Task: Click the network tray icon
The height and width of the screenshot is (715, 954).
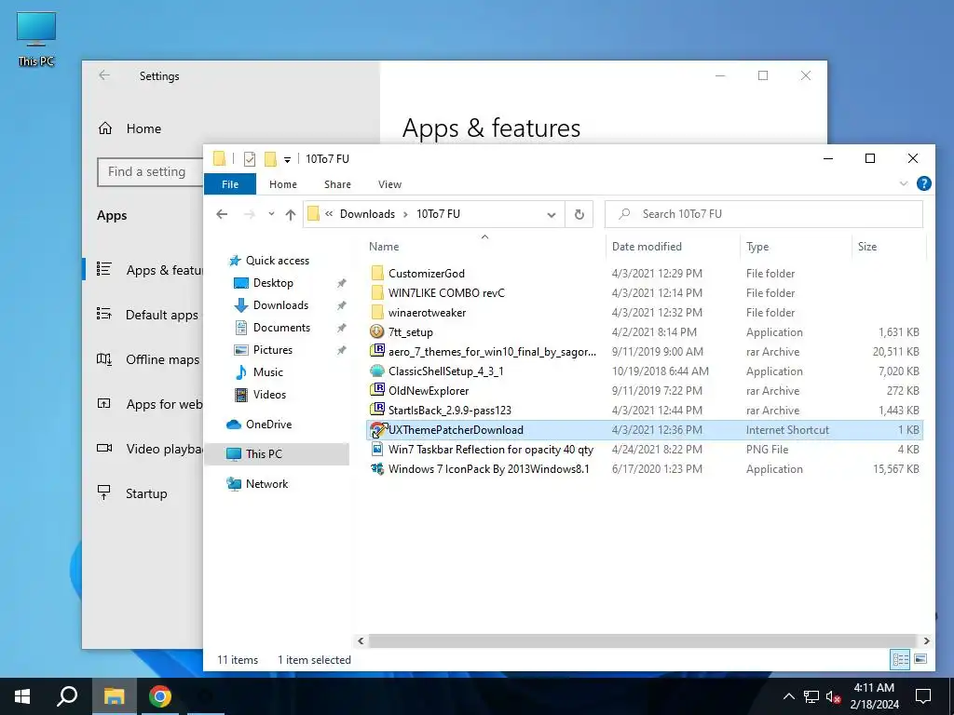Action: click(811, 696)
